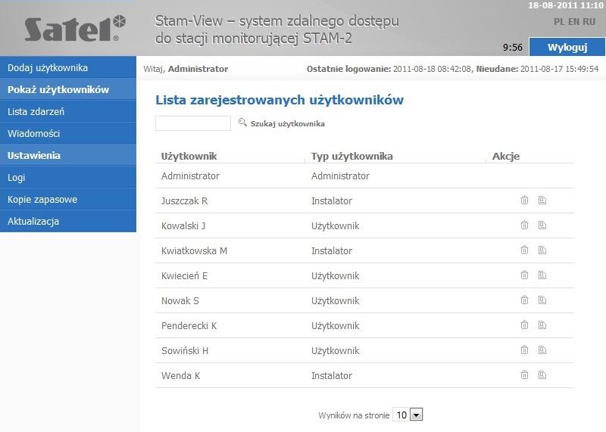Screen dimensions: 606x432
Task: Open Ustawienia in sidebar
Action: point(68,156)
